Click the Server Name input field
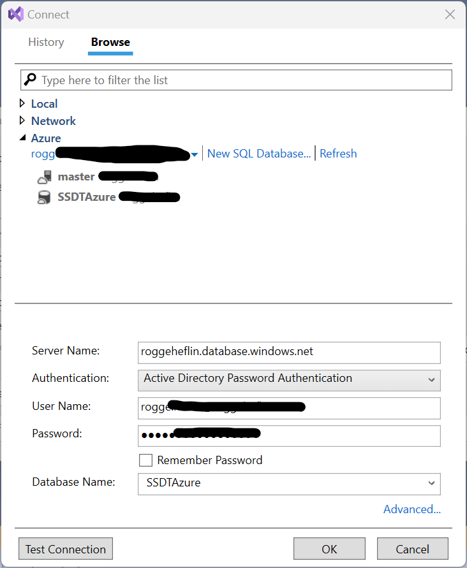Image resolution: width=467 pixels, height=568 pixels. (x=289, y=352)
